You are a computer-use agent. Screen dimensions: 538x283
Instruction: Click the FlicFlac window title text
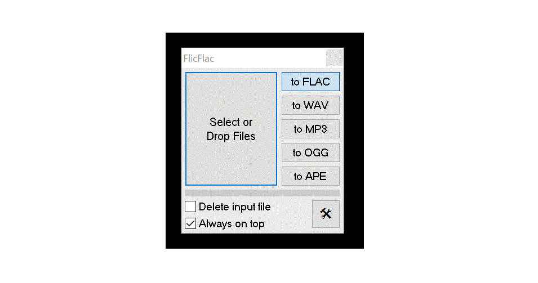point(199,59)
